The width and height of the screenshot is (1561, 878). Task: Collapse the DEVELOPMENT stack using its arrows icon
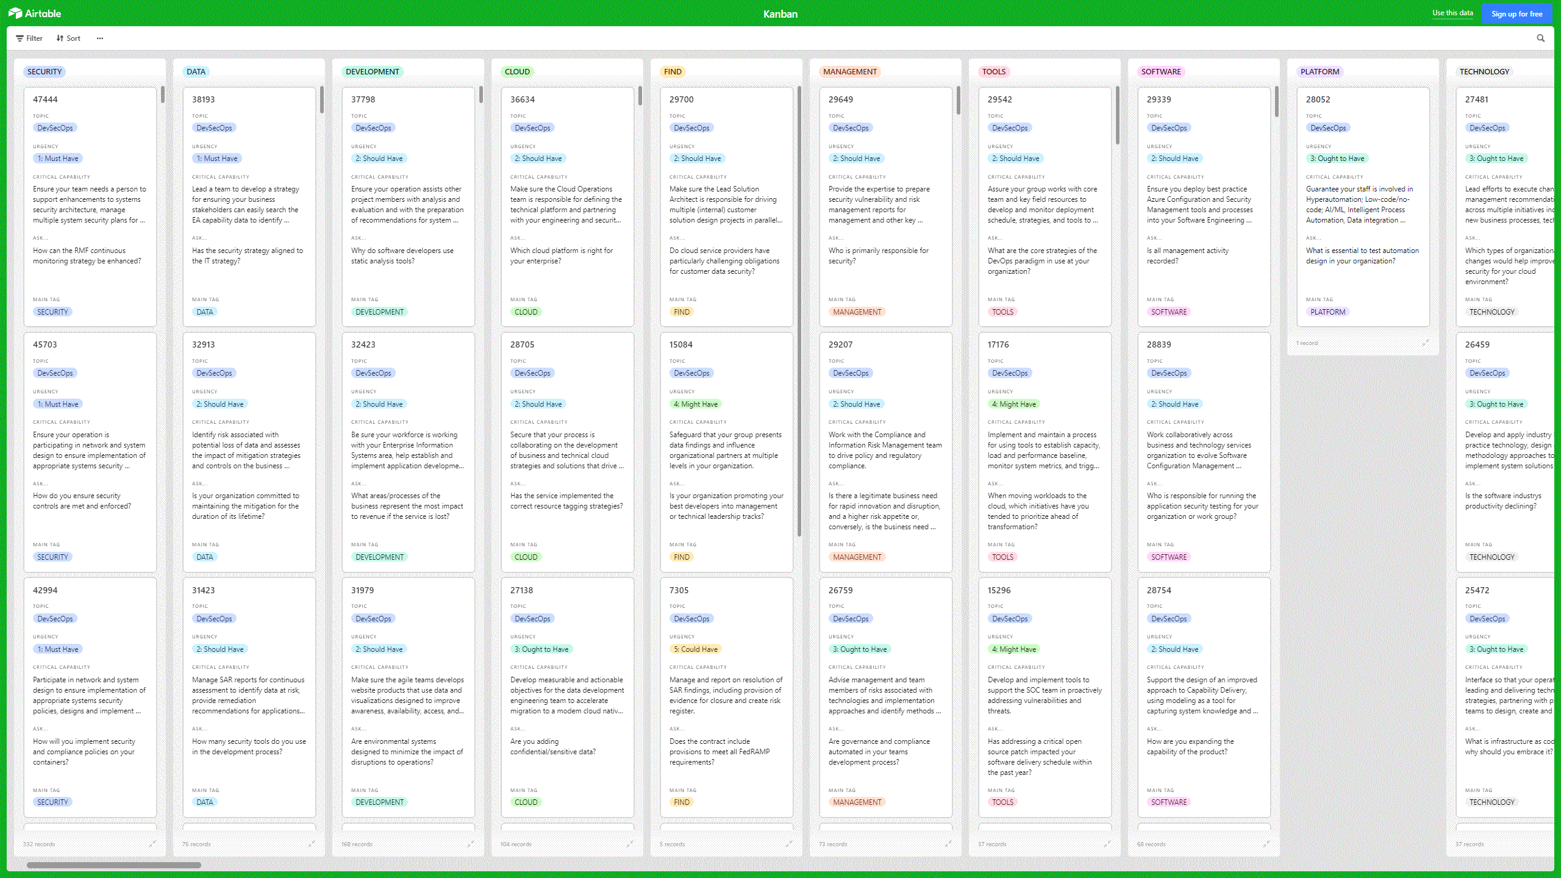click(x=471, y=844)
